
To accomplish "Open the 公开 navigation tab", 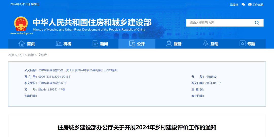I will 137,44.
